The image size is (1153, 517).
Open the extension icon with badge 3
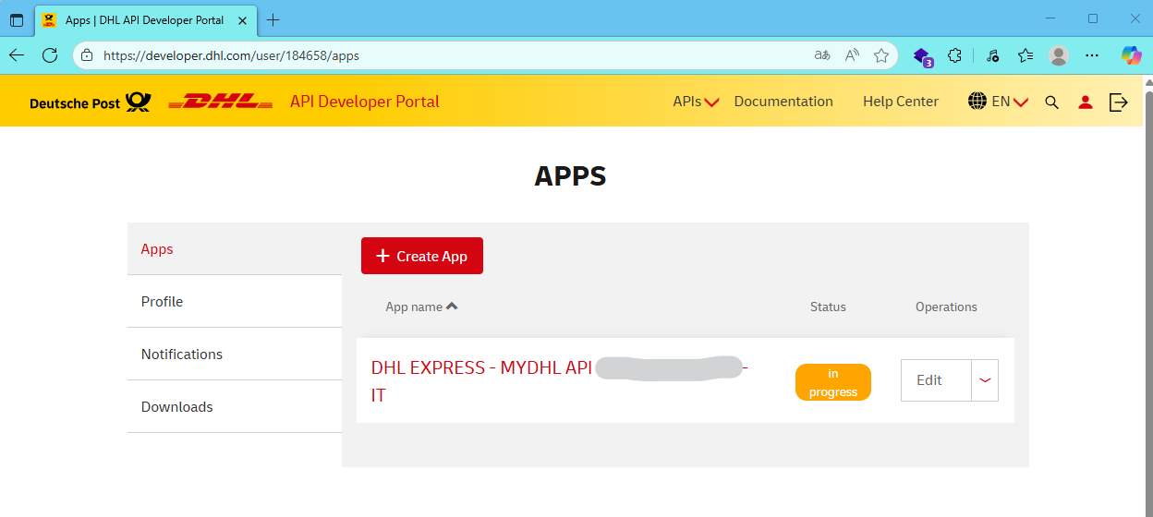tap(922, 56)
